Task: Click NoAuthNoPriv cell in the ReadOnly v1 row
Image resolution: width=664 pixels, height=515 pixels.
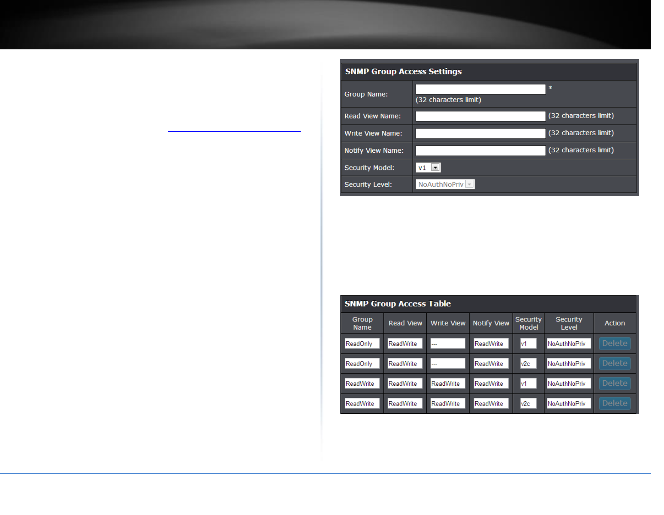Action: click(x=569, y=343)
